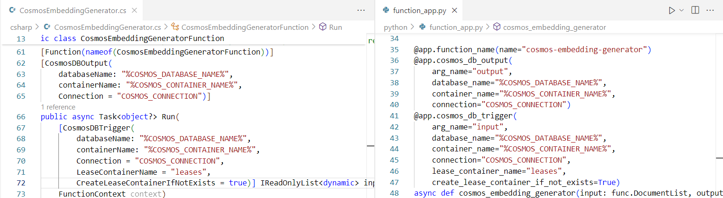This screenshot has width=723, height=198.
Task: Click @app.cosmos_db_trigger( decorator
Action: (x=465, y=116)
